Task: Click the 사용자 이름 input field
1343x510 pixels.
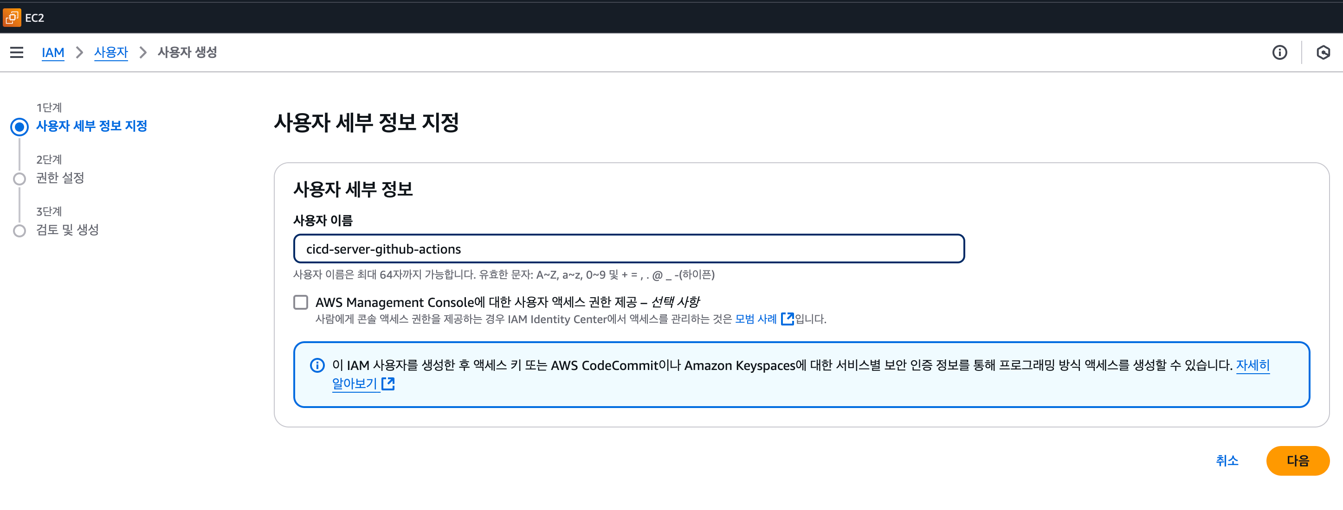Action: click(628, 249)
